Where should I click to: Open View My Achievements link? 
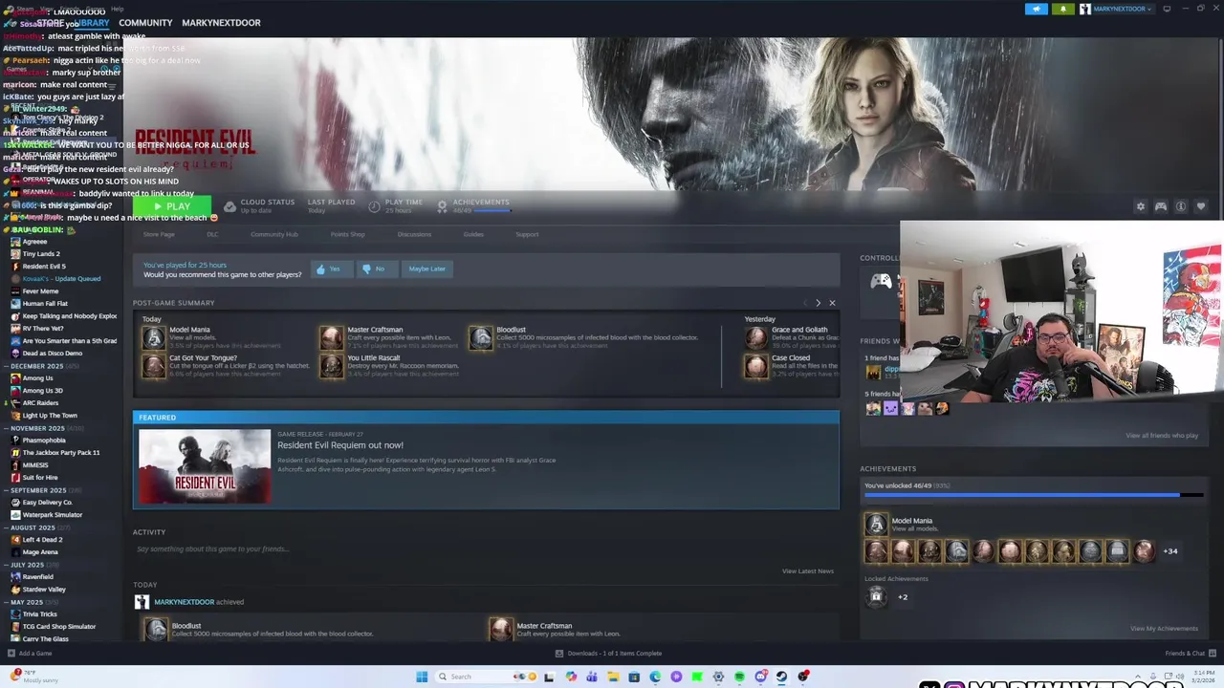(x=1164, y=629)
